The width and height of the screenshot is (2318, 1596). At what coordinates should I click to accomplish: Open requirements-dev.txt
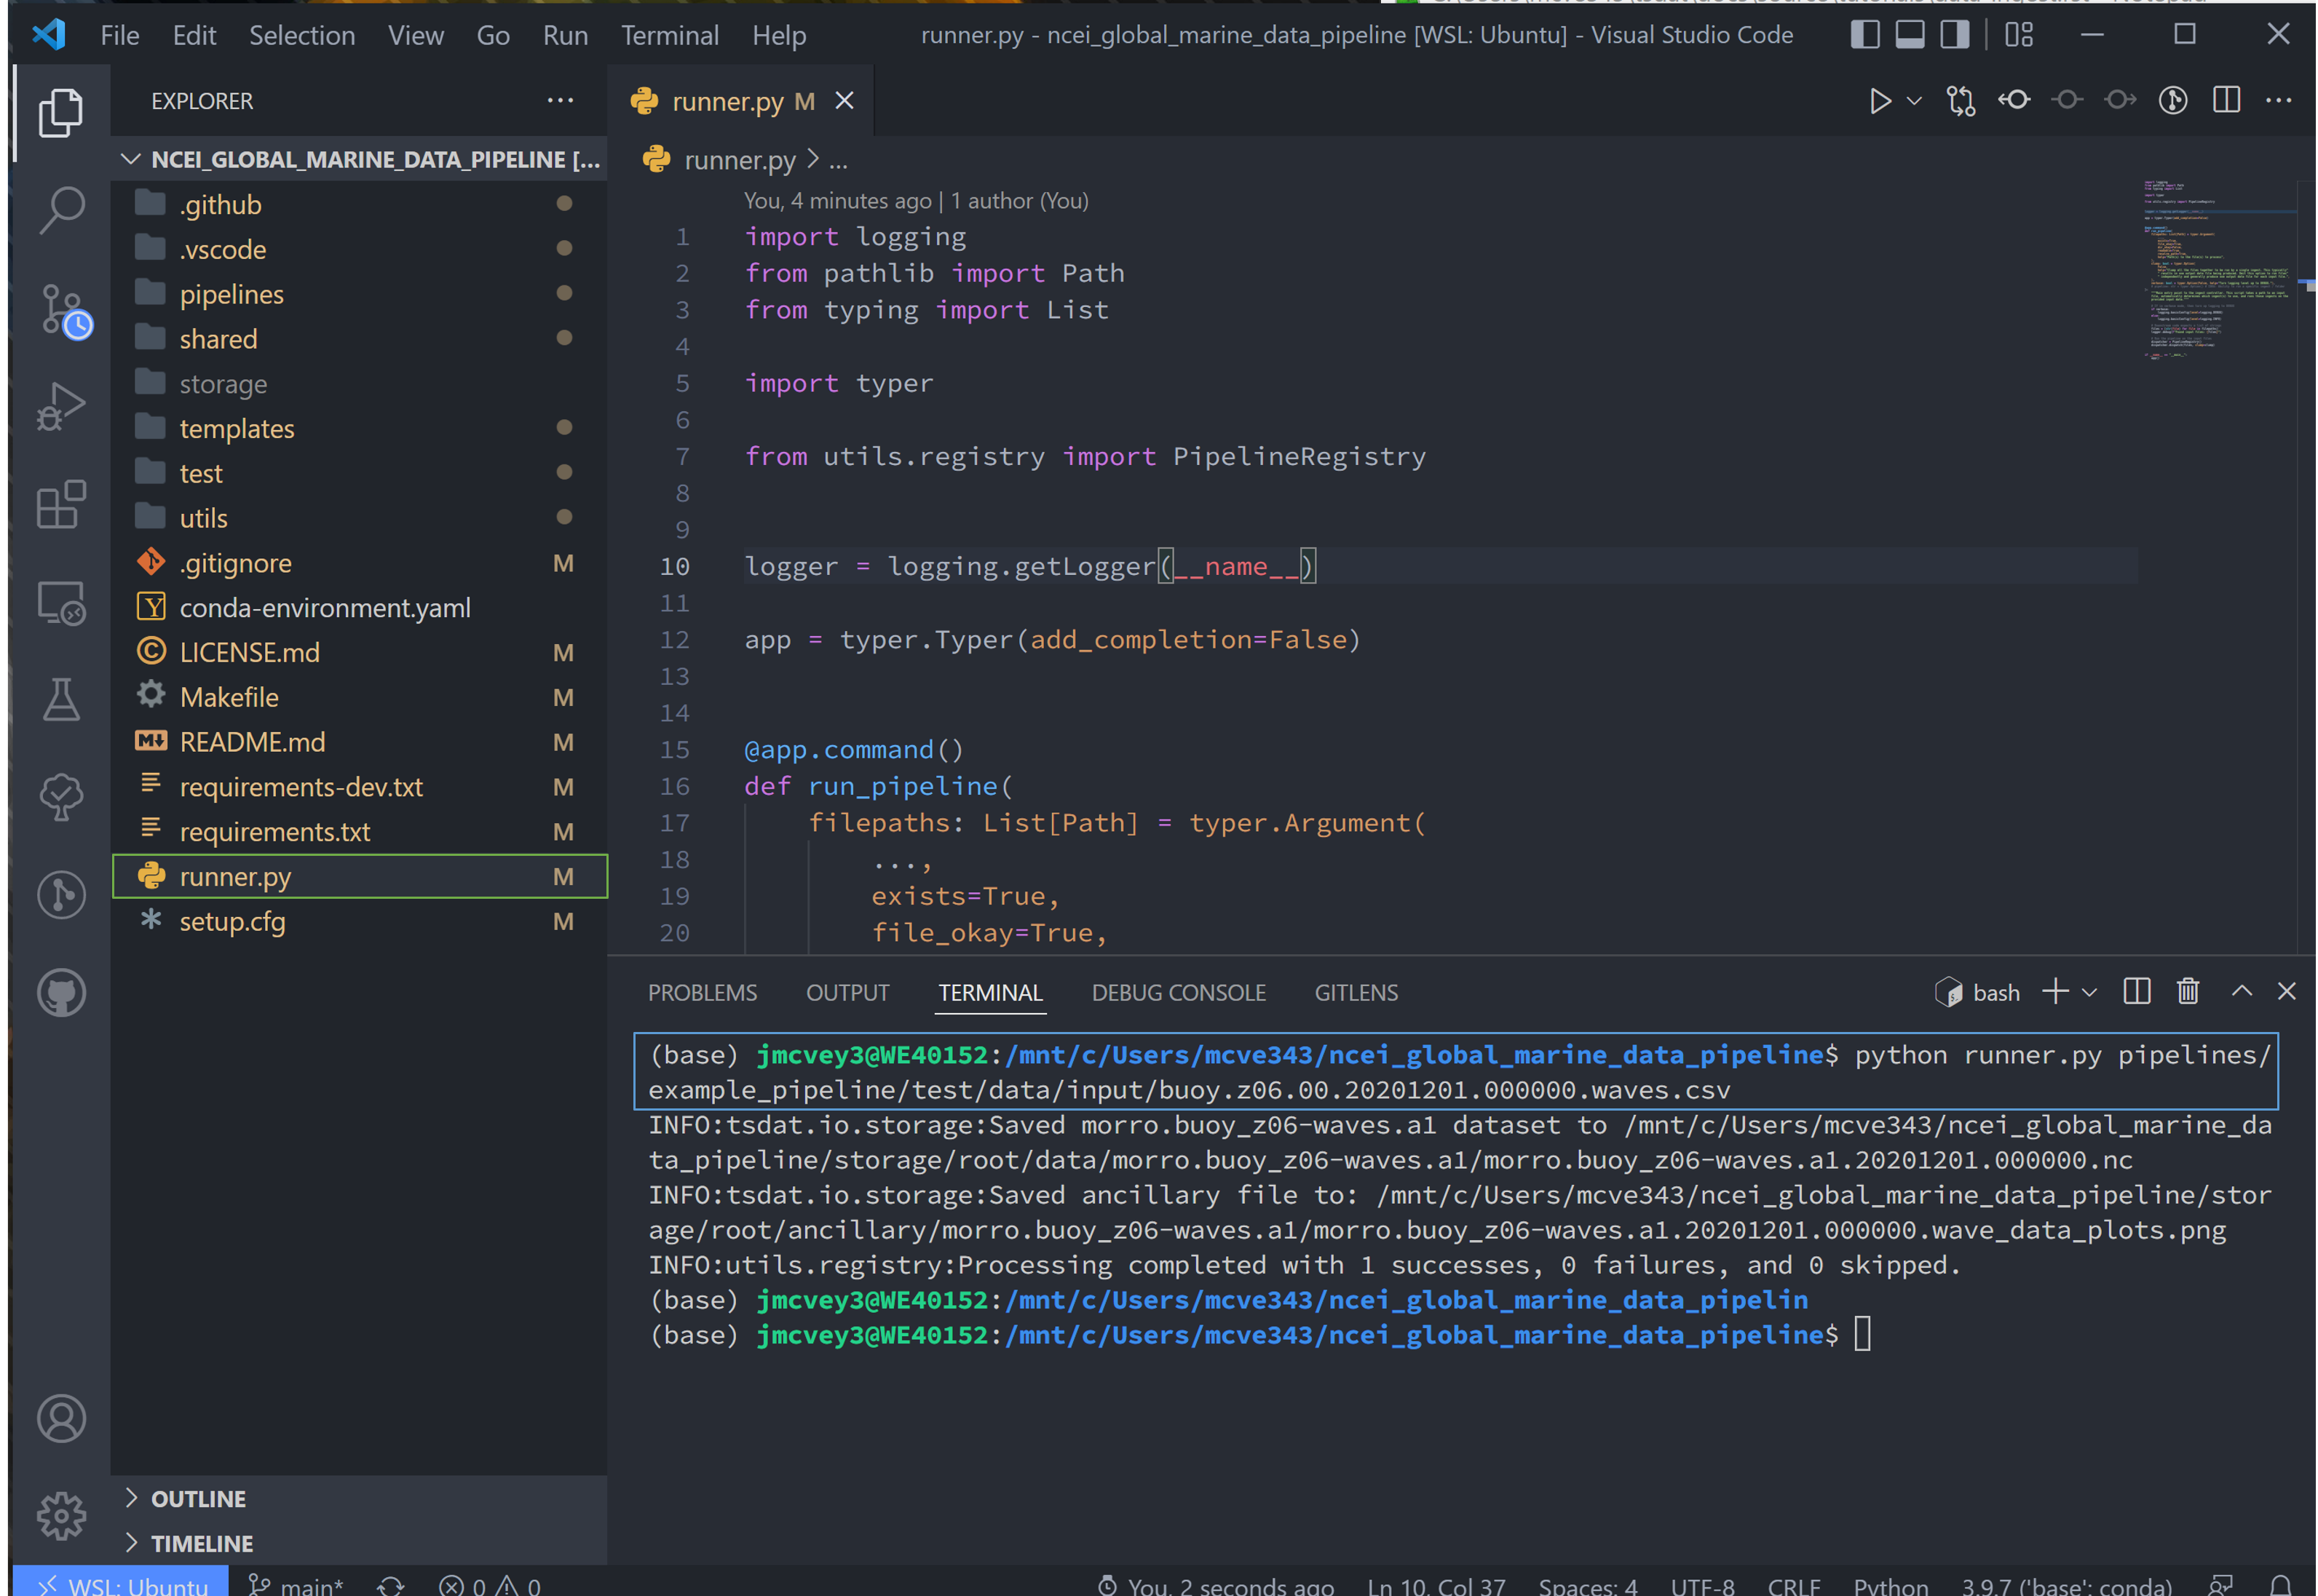[x=360, y=787]
